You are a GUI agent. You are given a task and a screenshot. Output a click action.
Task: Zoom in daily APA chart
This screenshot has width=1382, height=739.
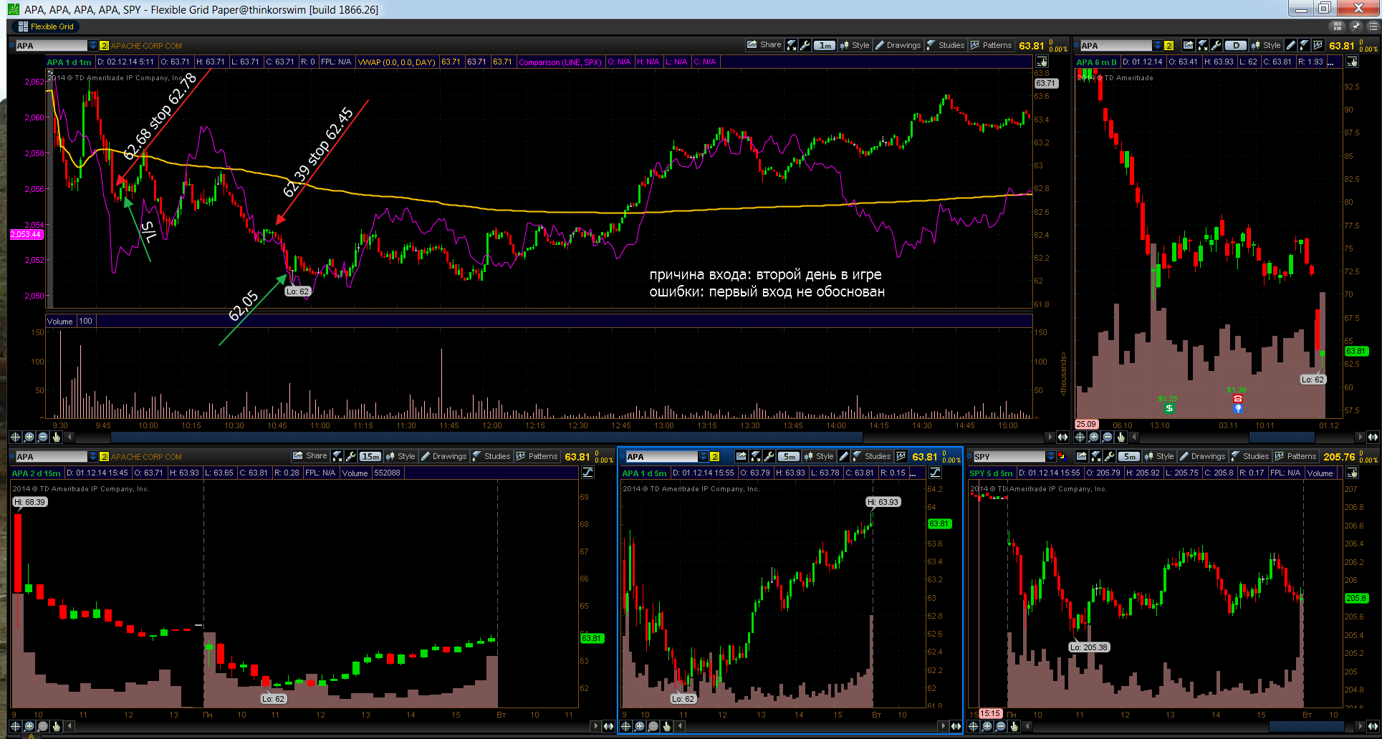pos(1093,437)
